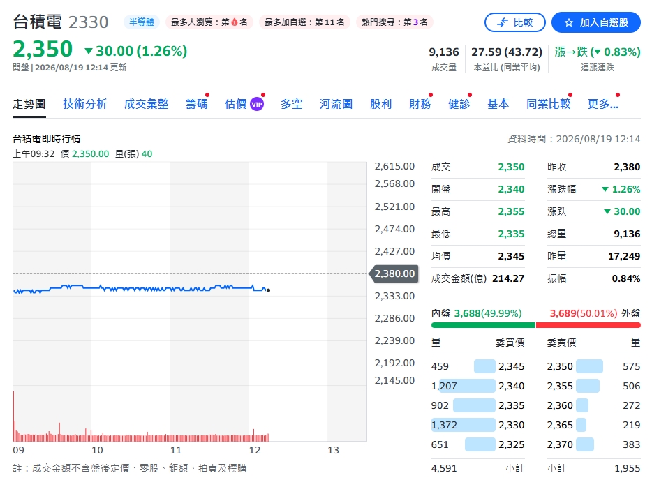The image size is (652, 480).
Task: Click 昨收 value 2,380
Action: pyautogui.click(x=627, y=167)
